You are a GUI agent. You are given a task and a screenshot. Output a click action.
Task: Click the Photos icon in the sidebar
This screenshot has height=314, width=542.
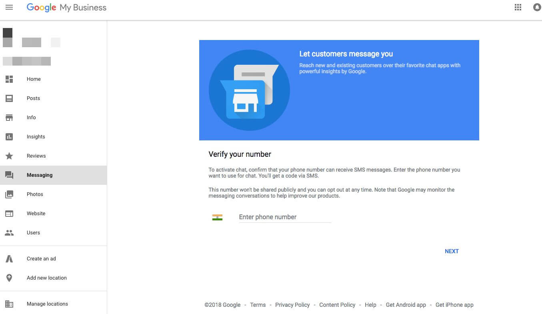[x=9, y=194]
